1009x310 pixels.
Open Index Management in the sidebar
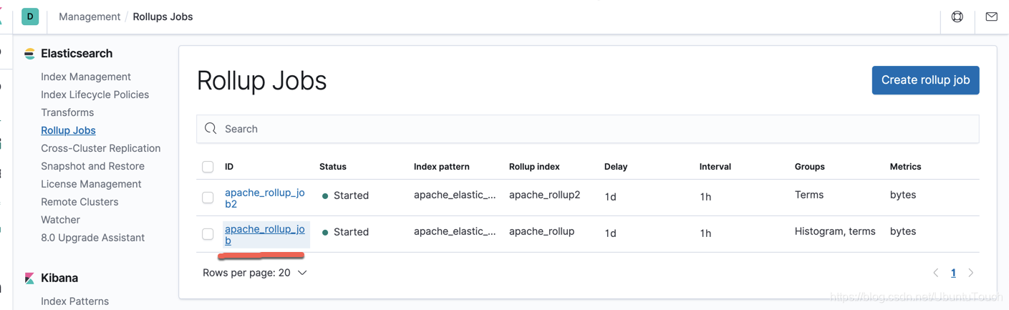[86, 77]
